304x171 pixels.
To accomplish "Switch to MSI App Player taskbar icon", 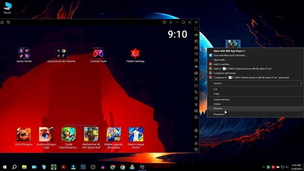I will click(142, 167).
